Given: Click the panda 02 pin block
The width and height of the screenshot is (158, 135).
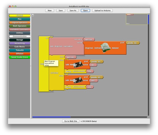Looking at the screenshot, I should coord(132,43).
